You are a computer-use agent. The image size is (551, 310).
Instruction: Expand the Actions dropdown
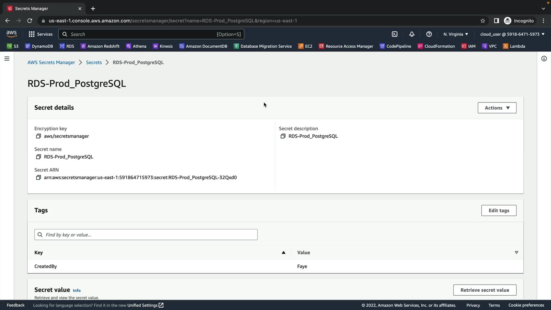[x=497, y=108]
